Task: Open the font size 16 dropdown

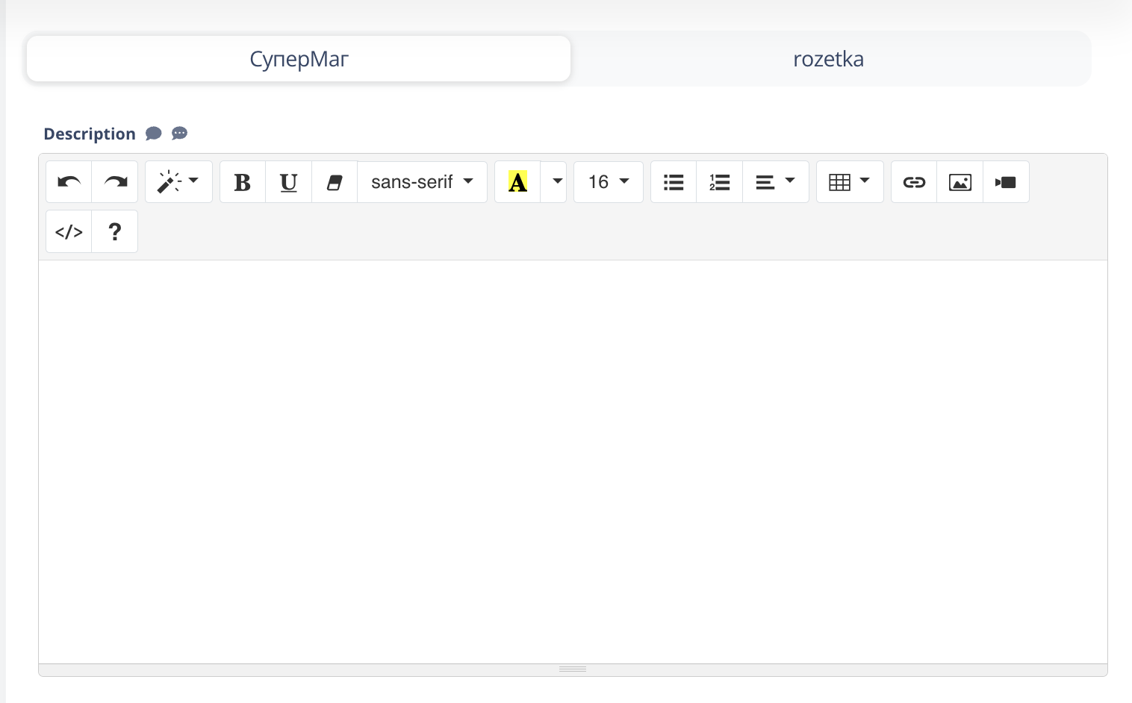Action: point(608,182)
